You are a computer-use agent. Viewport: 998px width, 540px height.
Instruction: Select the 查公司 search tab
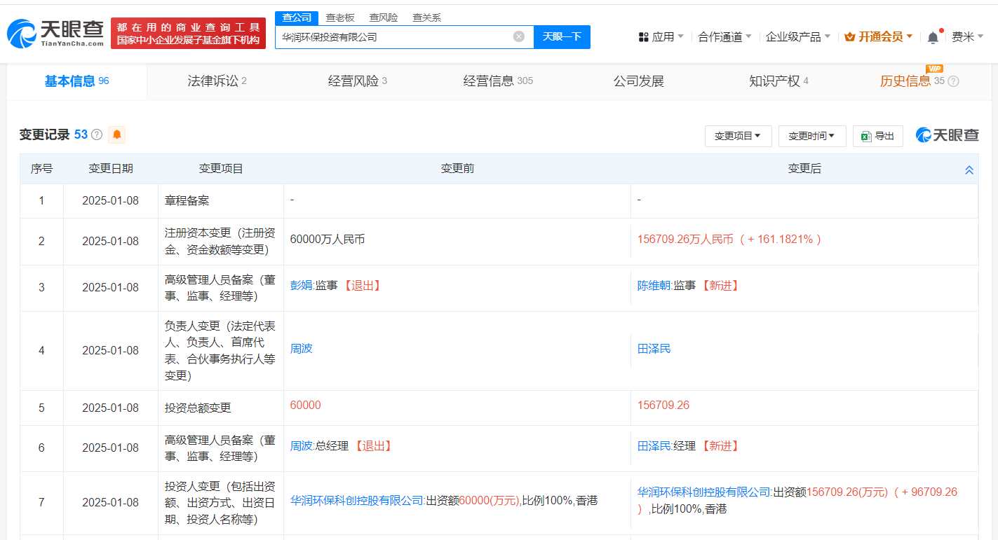pos(297,18)
